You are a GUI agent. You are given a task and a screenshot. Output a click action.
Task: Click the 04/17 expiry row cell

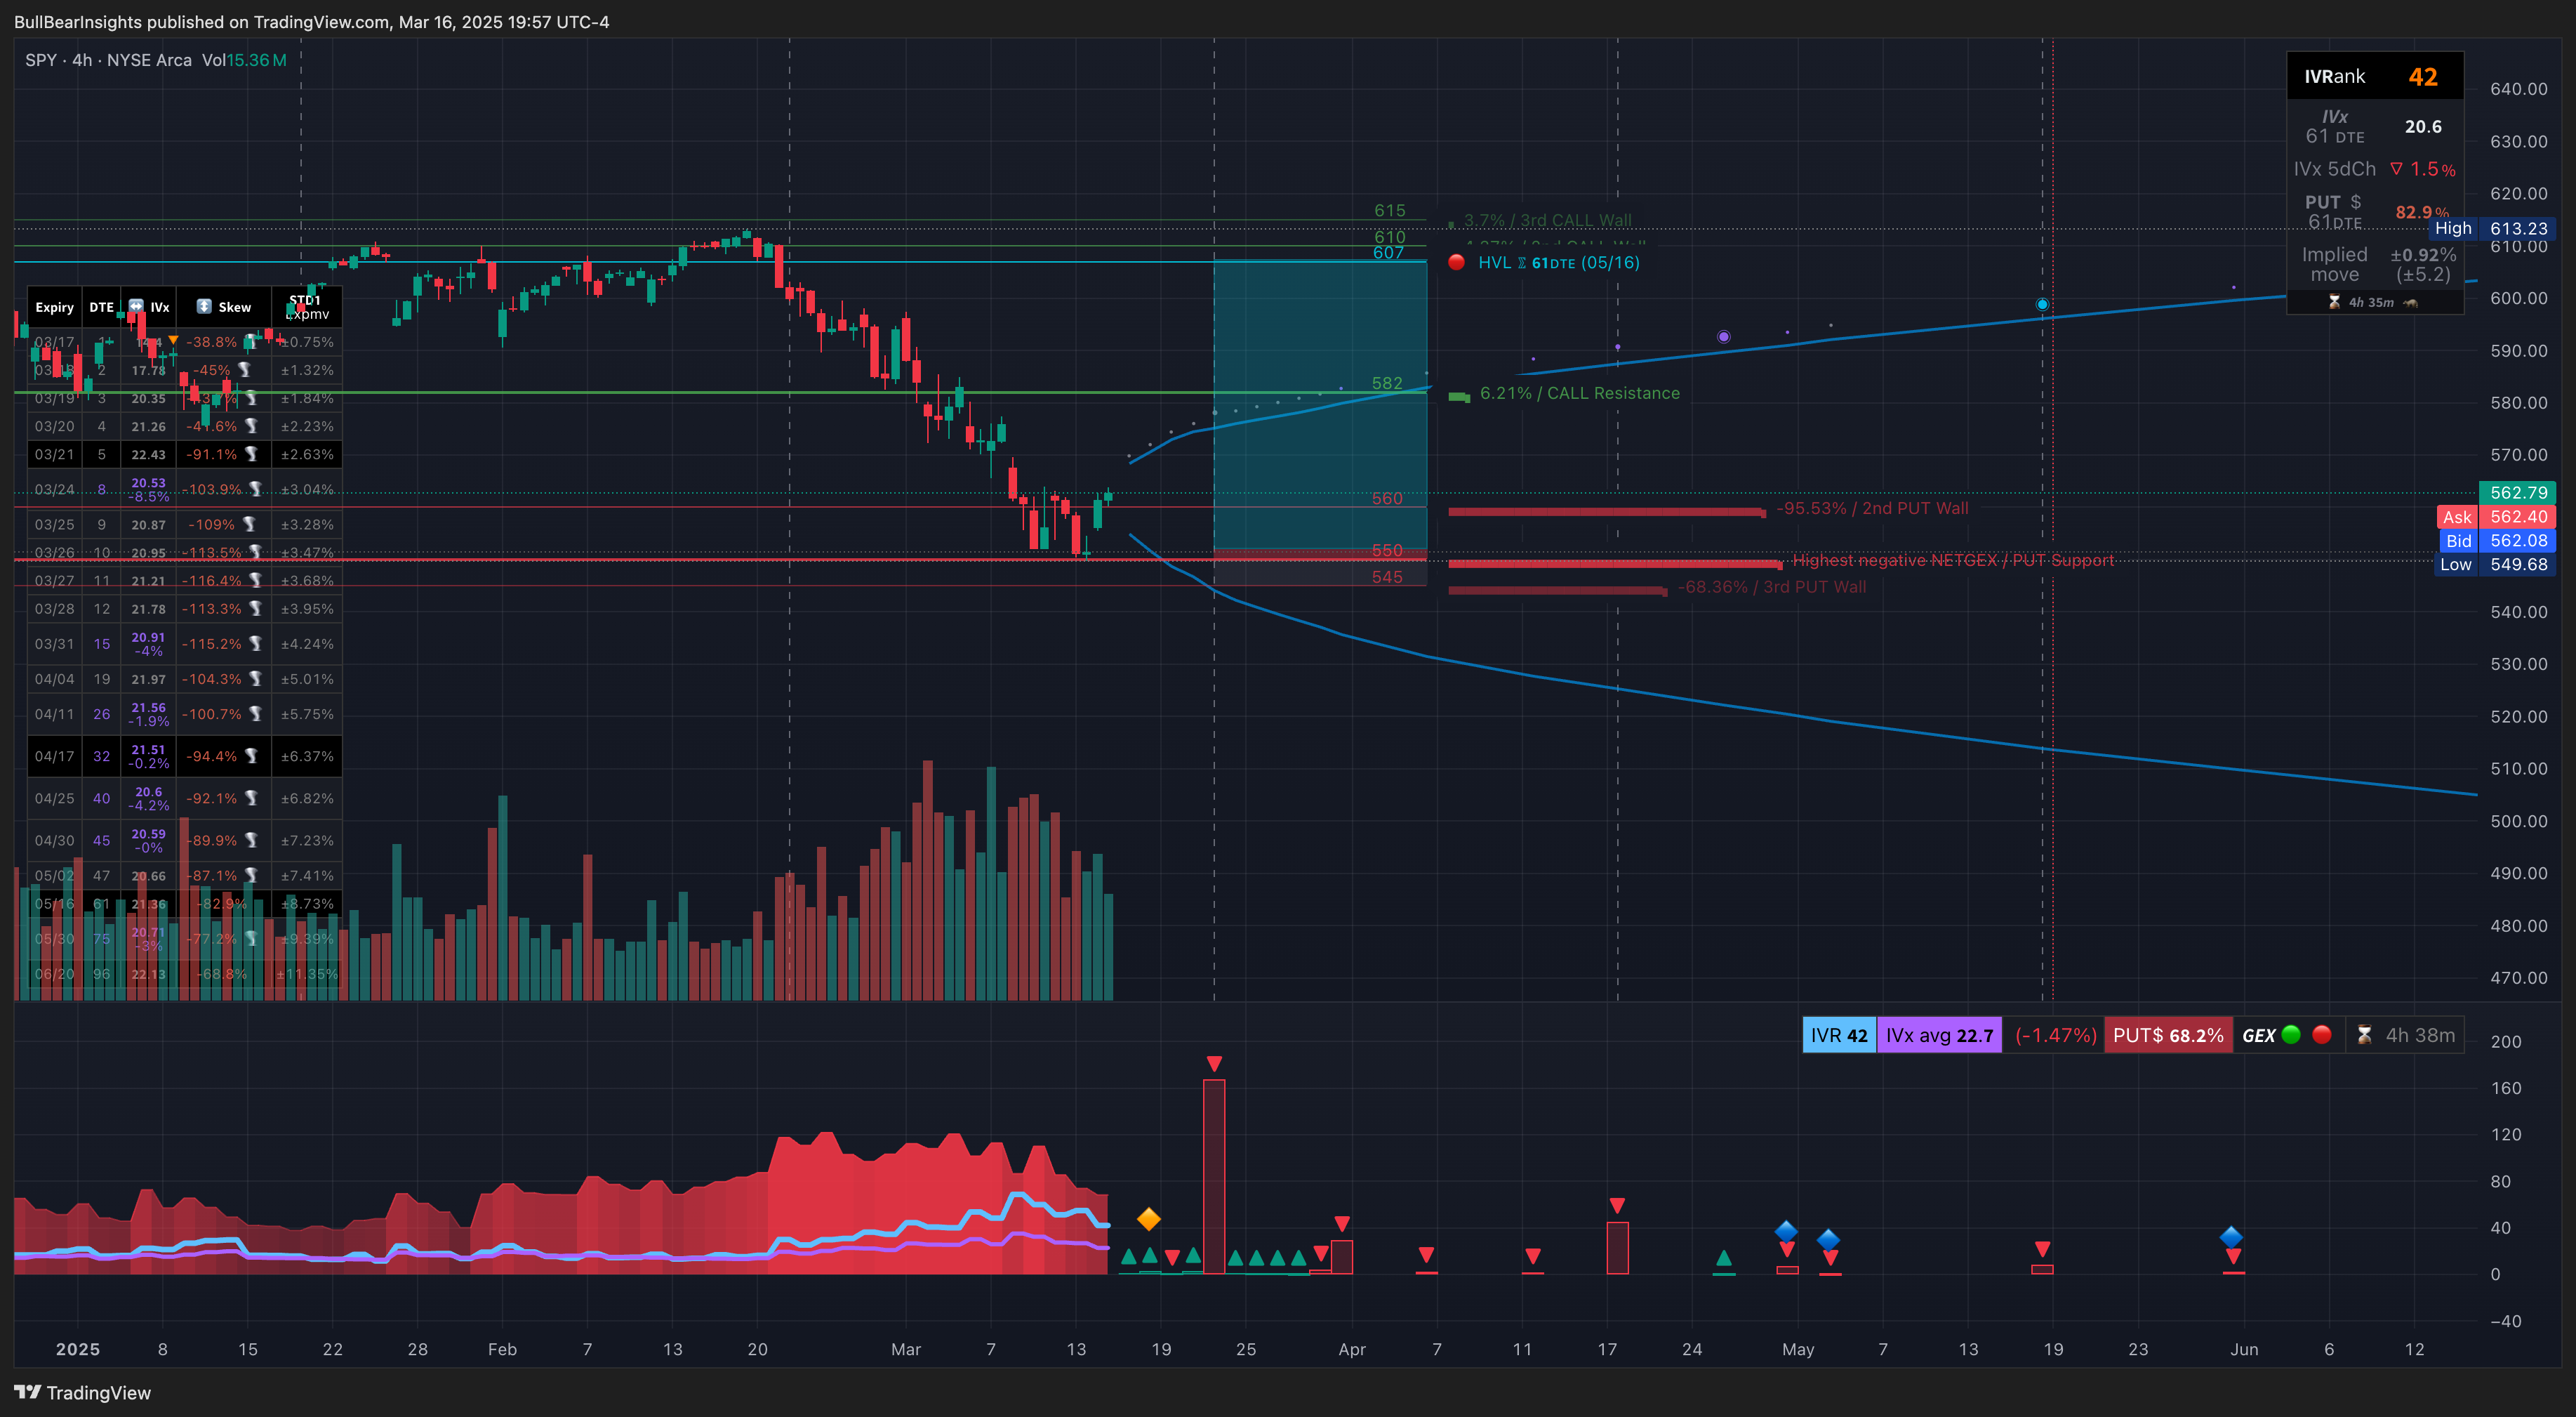point(54,756)
